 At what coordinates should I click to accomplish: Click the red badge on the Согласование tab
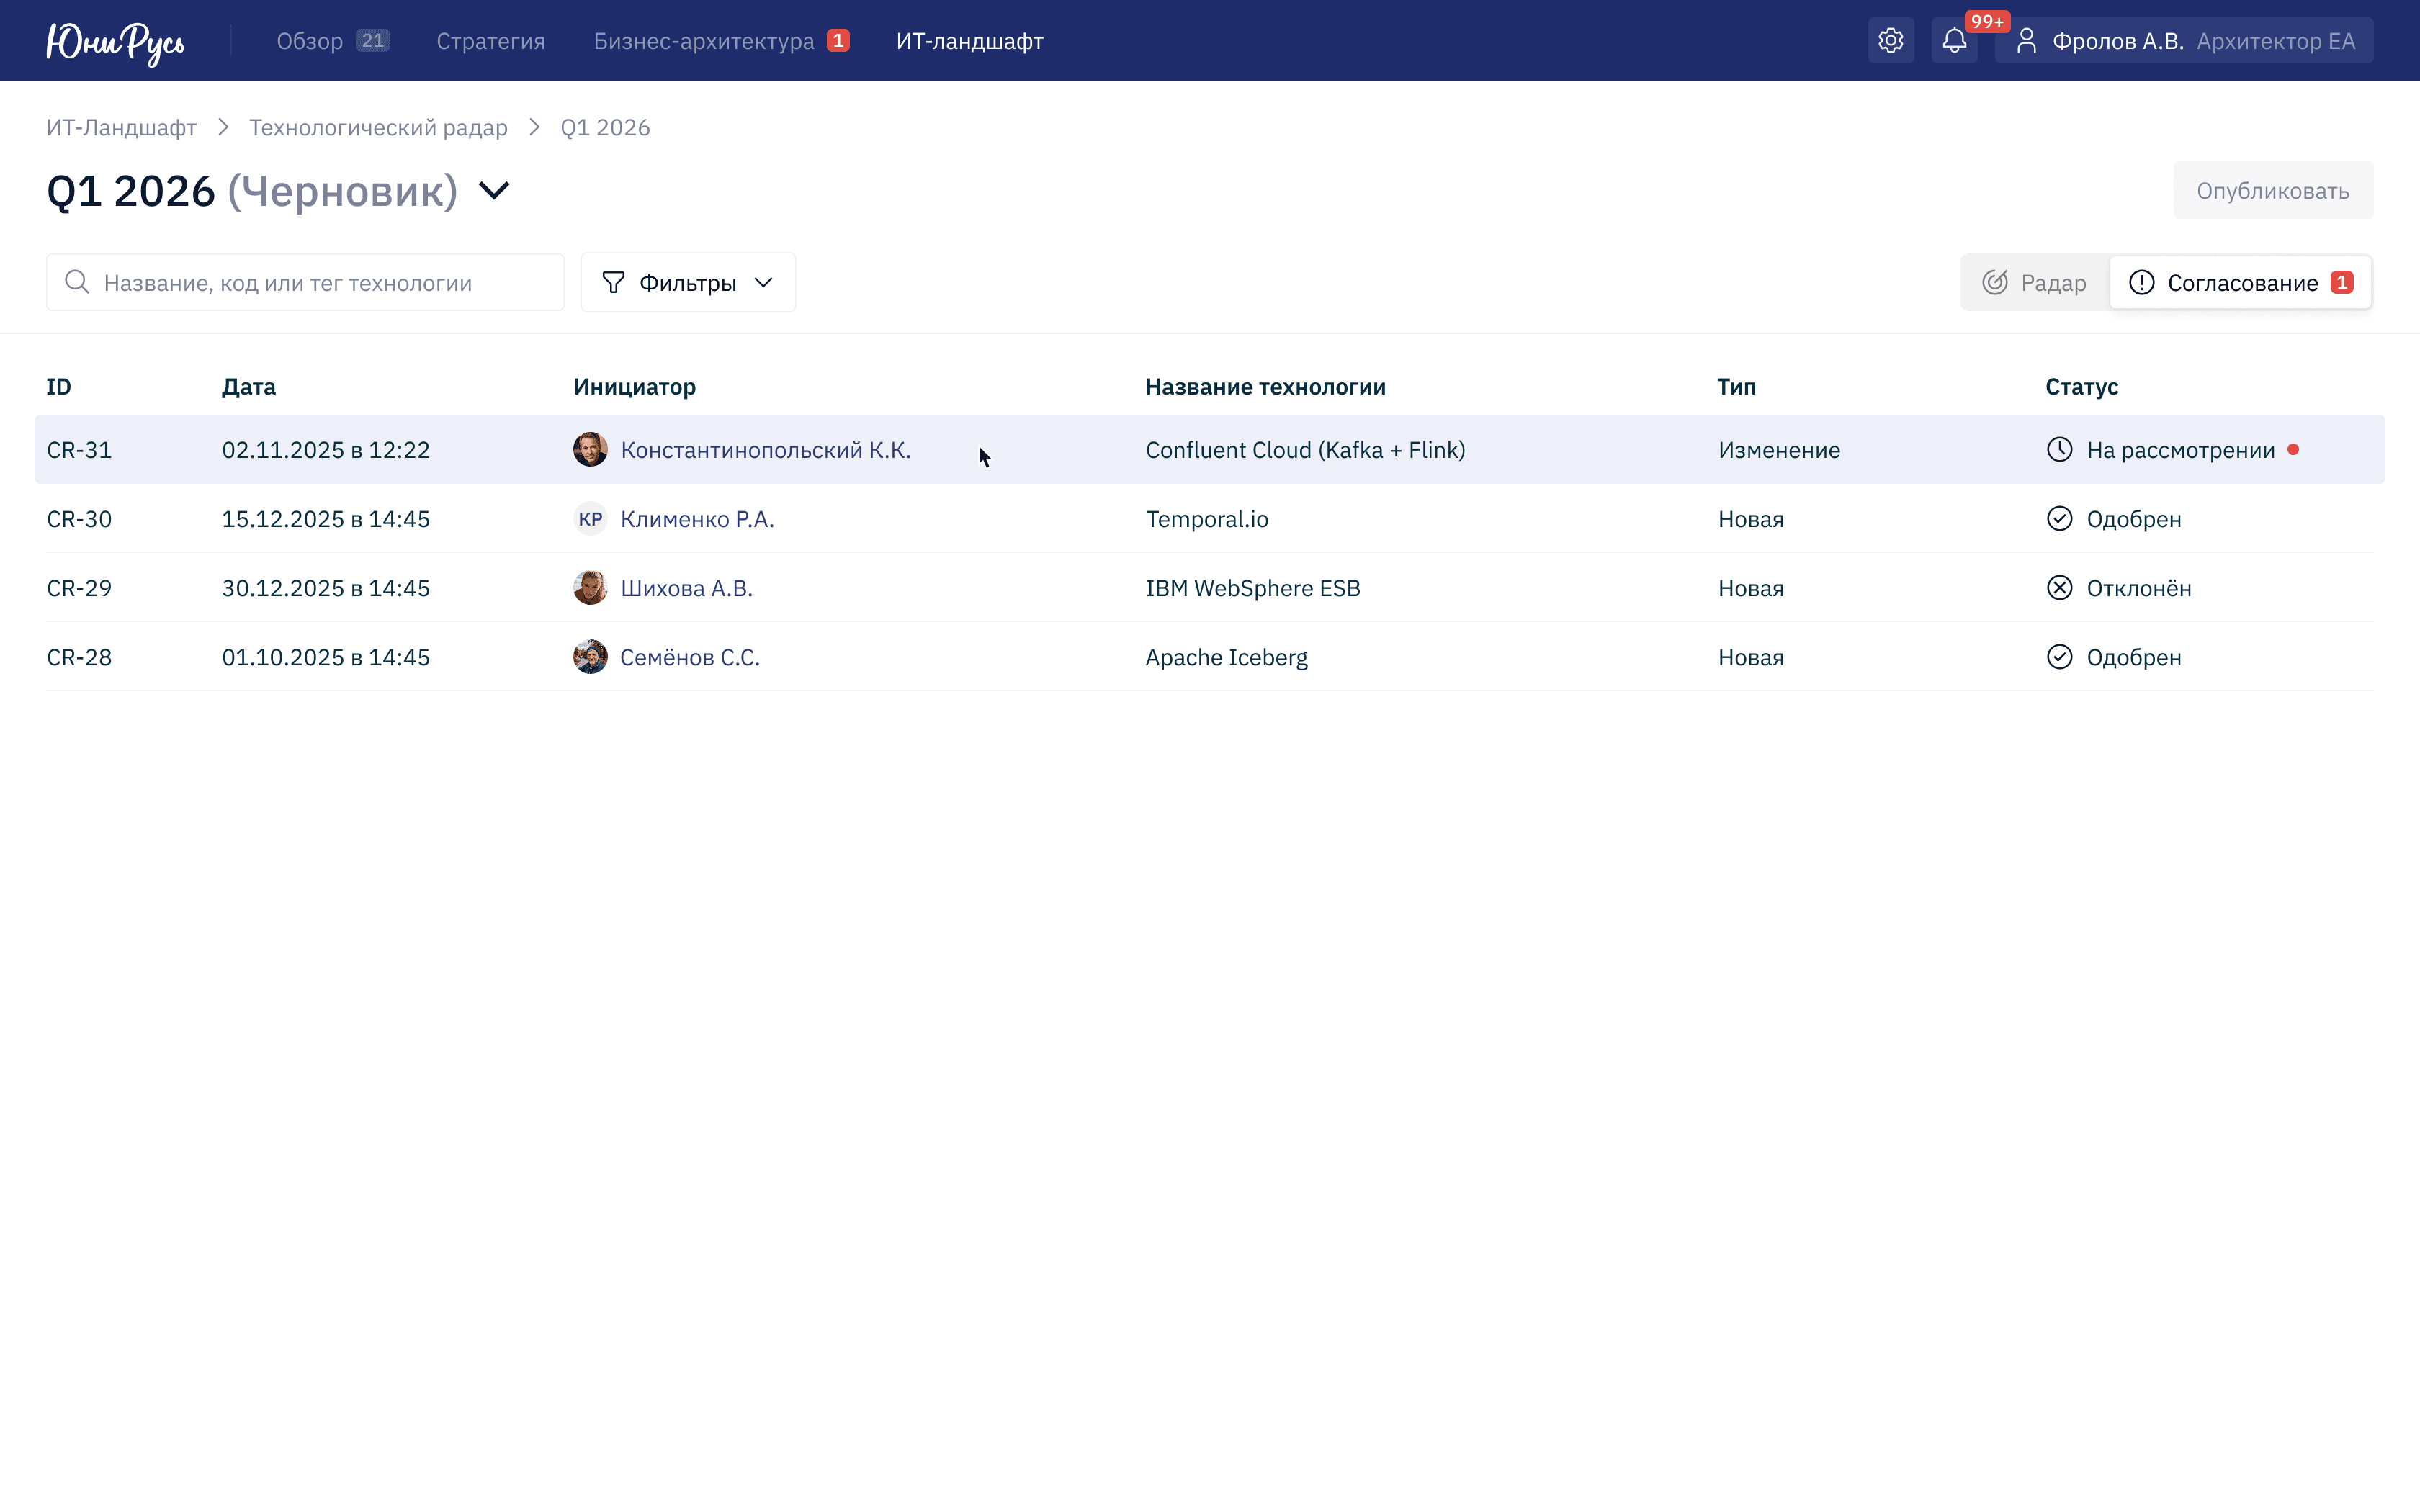[x=2341, y=283]
